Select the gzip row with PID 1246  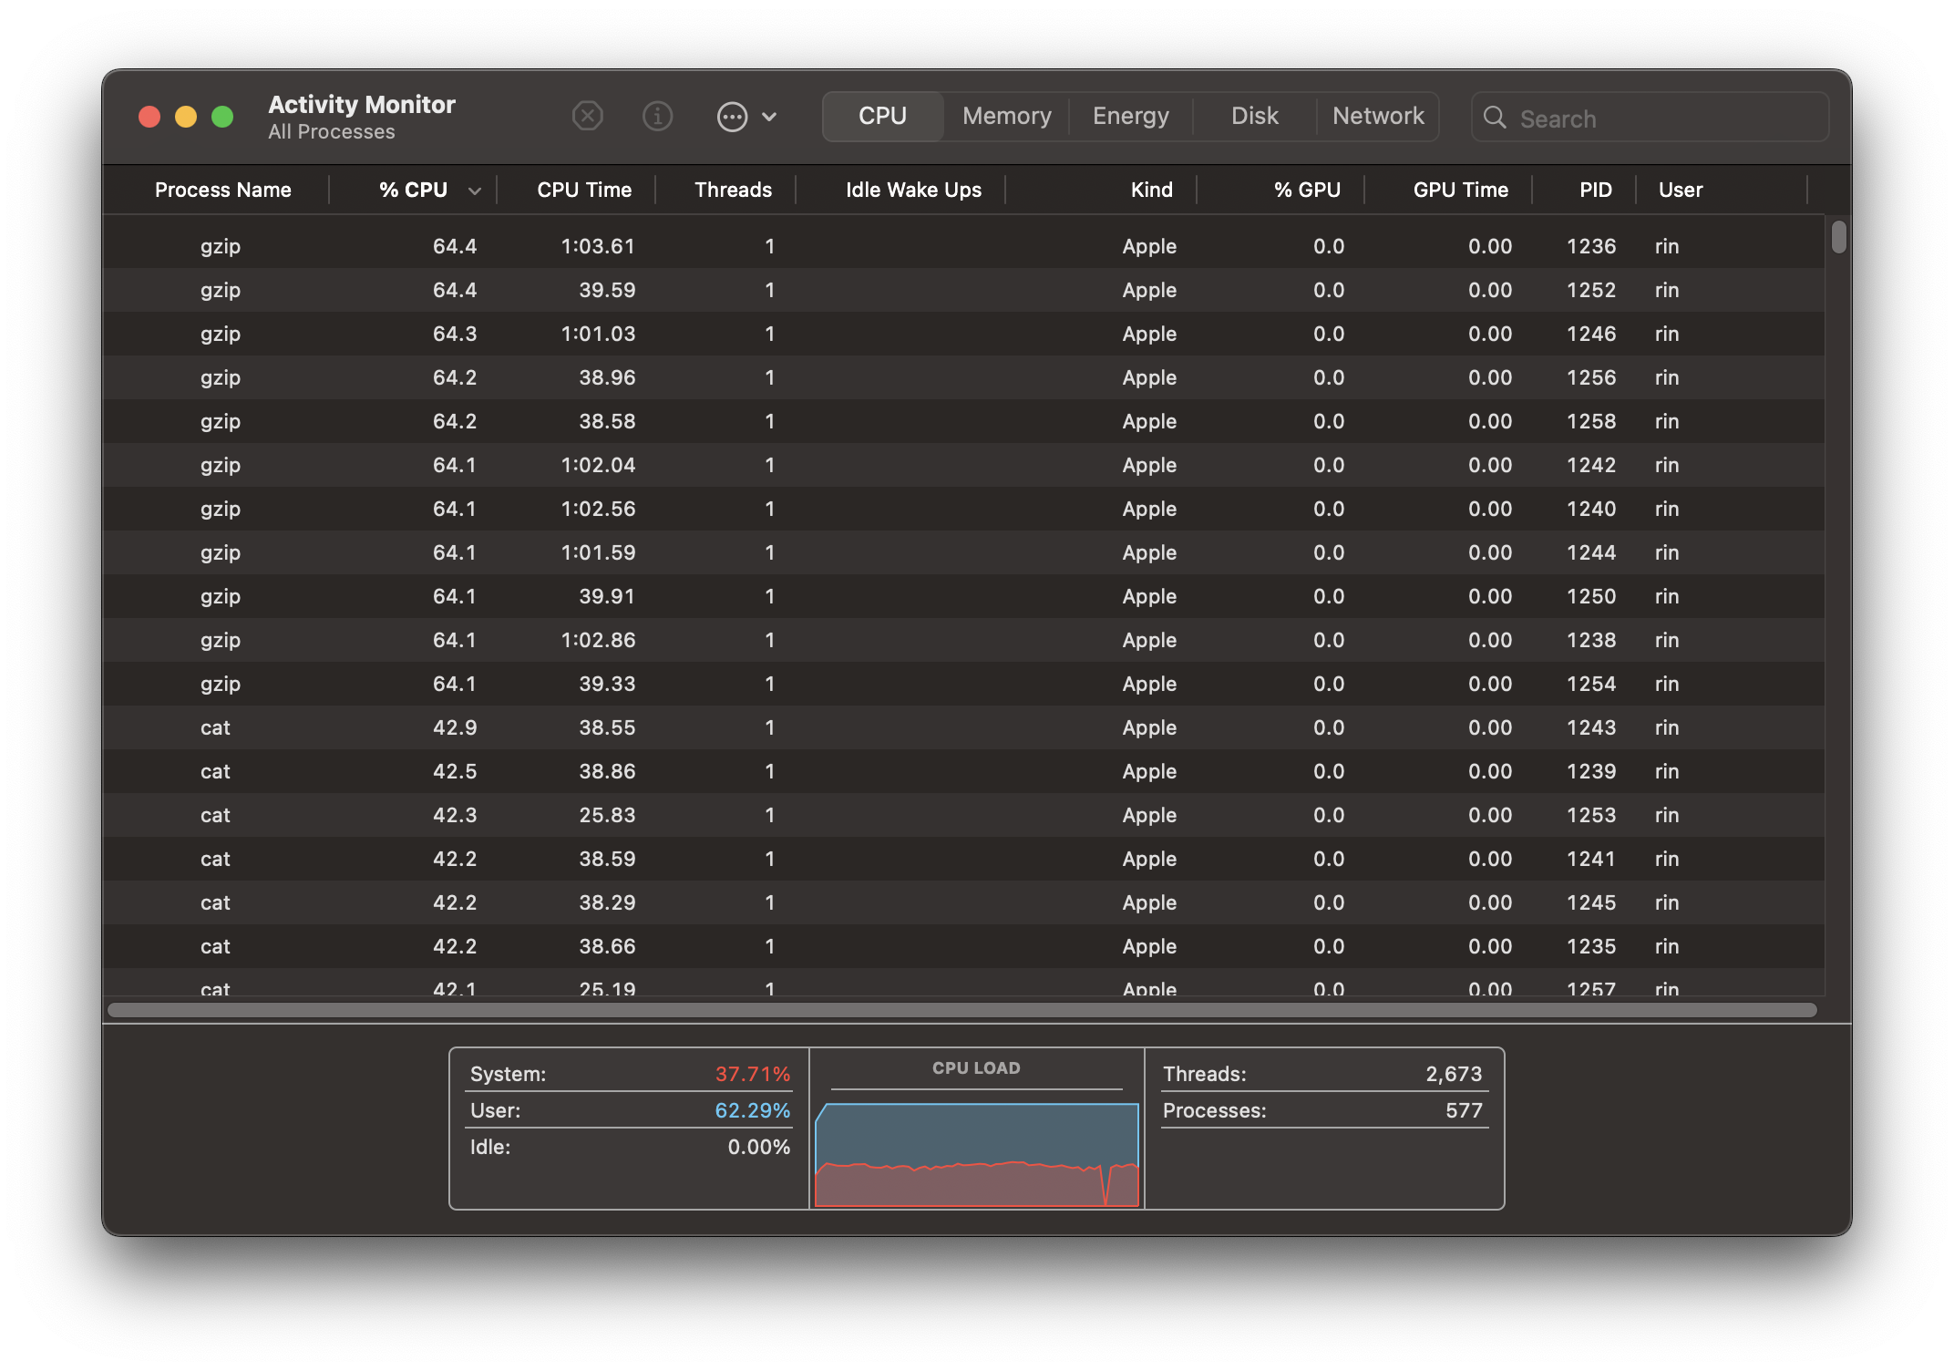click(x=964, y=334)
